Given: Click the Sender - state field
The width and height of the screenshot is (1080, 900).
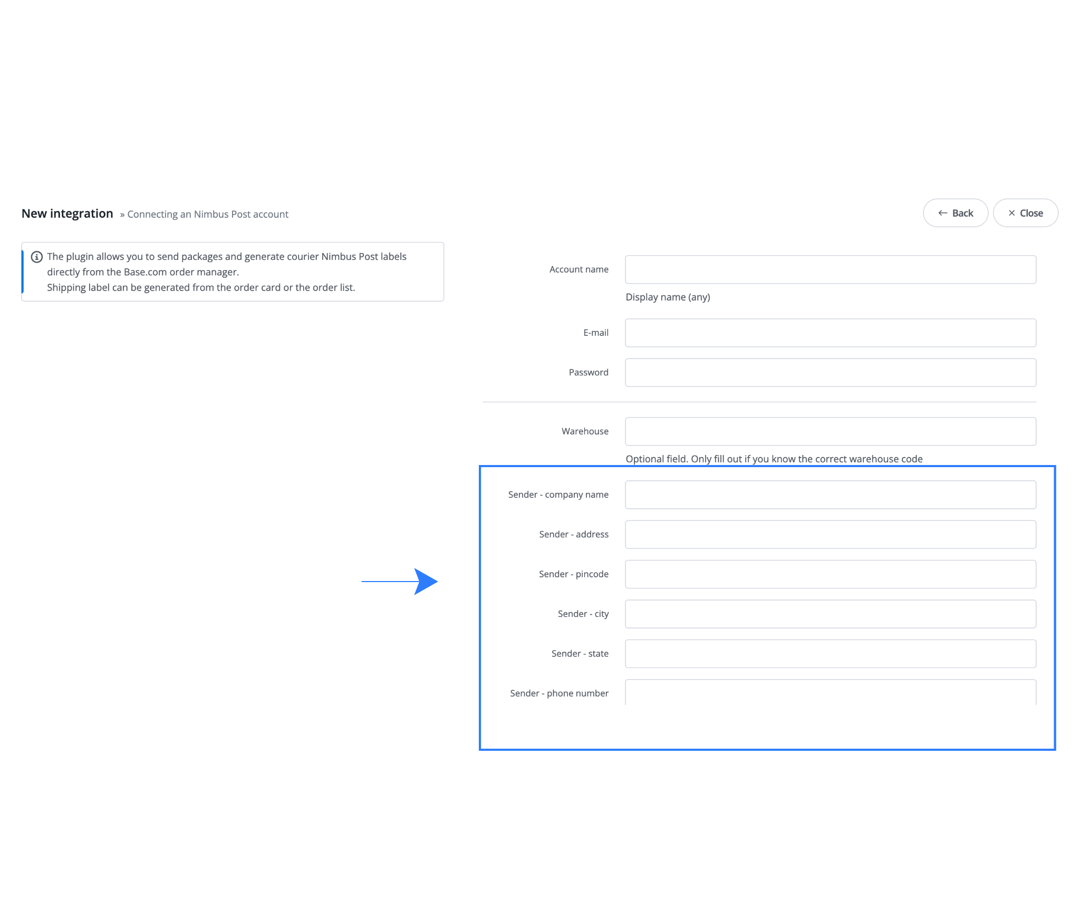Looking at the screenshot, I should tap(831, 653).
